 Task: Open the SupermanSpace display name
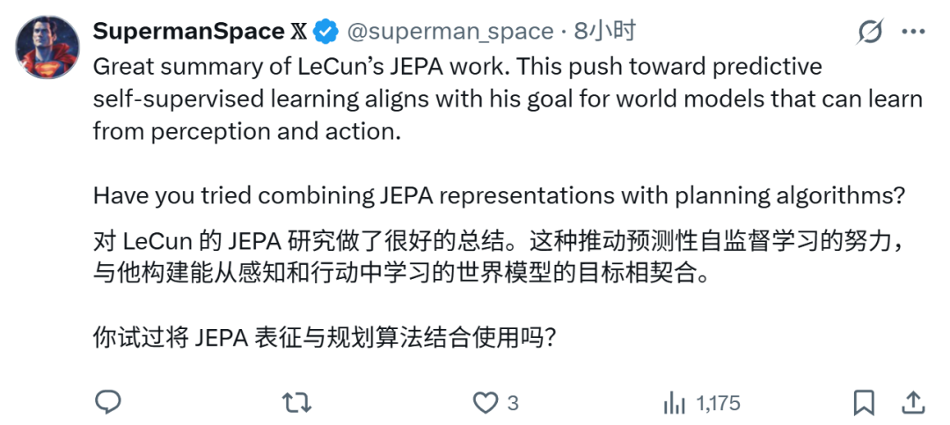pos(187,32)
